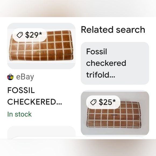The image size is (156, 156).
Task: Click the price tag icon beside $29
Action: click(x=20, y=35)
